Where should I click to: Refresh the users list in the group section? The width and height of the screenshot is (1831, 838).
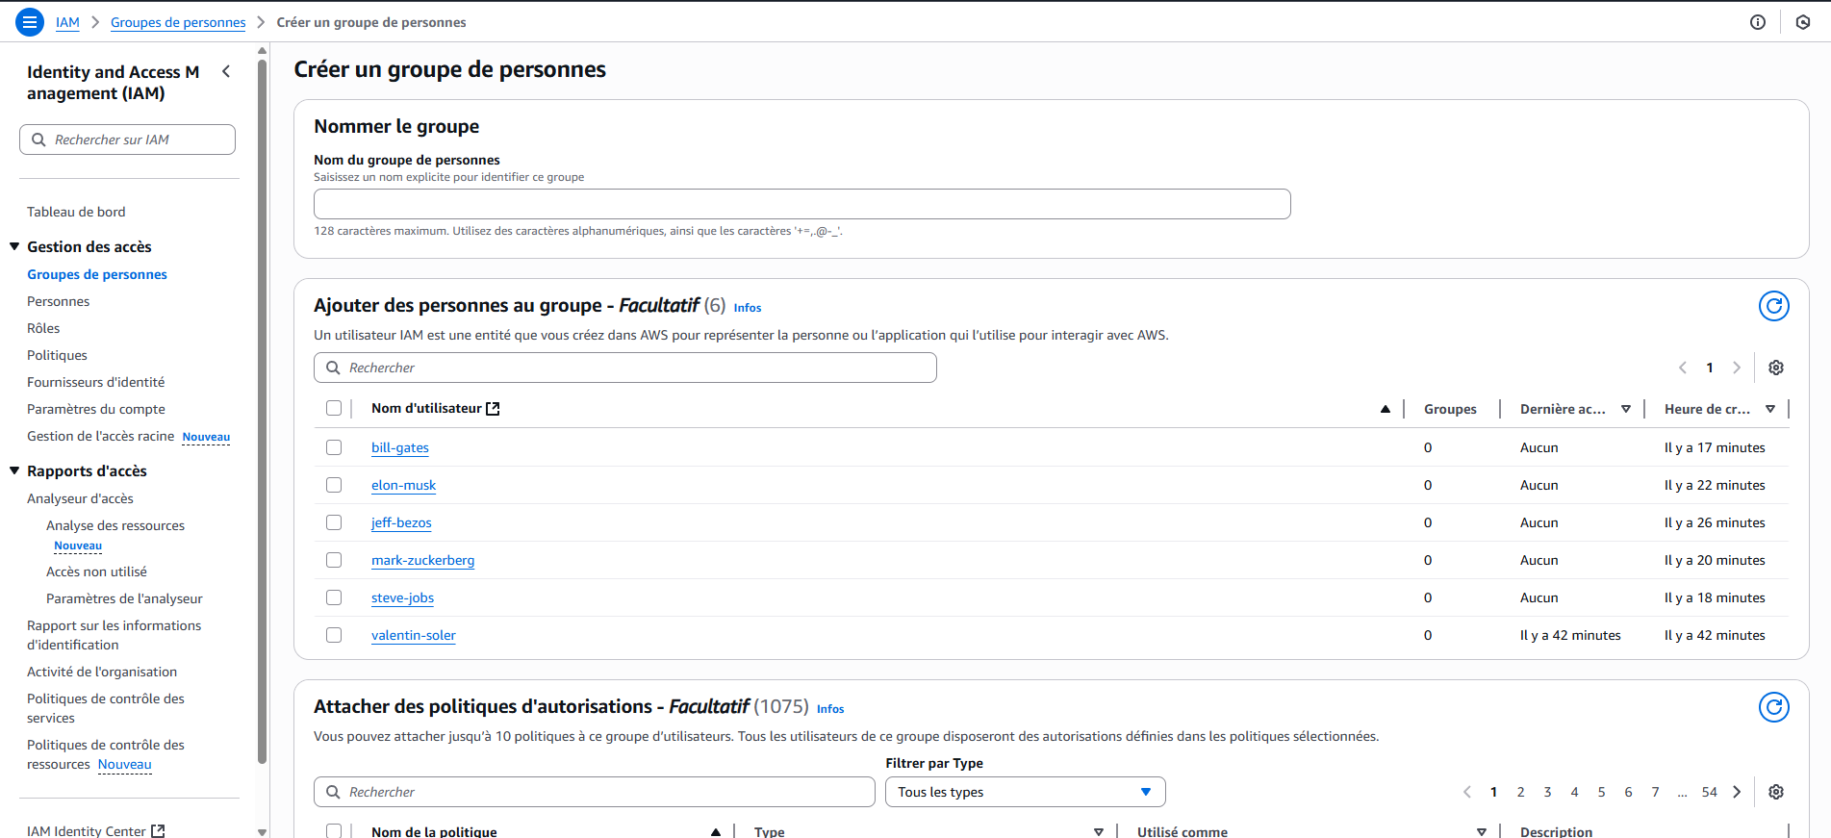1773,306
